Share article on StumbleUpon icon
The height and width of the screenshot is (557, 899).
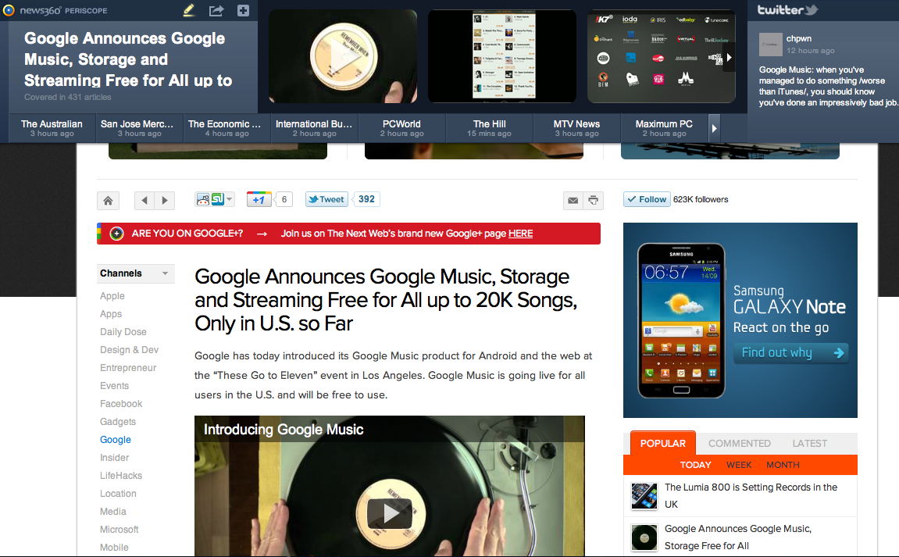(218, 199)
